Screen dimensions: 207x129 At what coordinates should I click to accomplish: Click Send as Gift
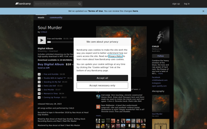[43, 68]
